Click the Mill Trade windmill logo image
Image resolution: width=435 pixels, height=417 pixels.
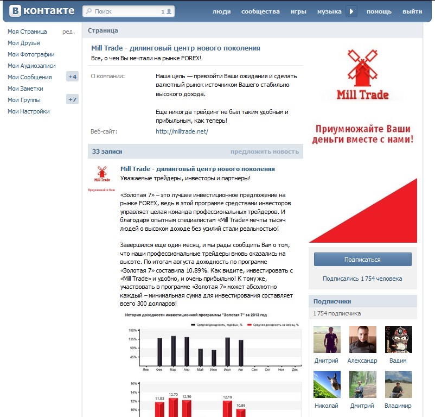(363, 75)
